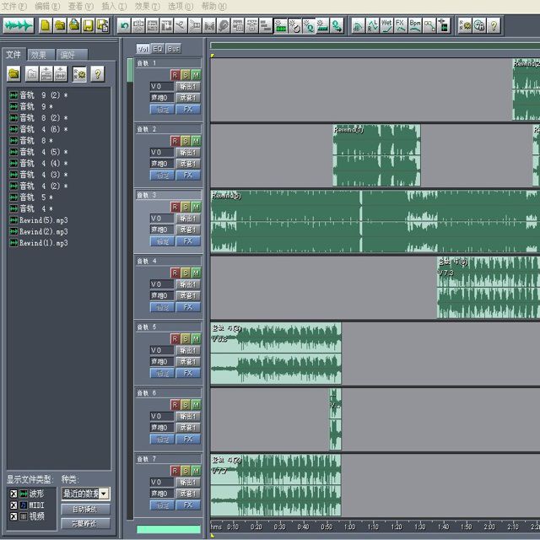Click the FX button on track 4
540x540 pixels.
click(x=187, y=306)
